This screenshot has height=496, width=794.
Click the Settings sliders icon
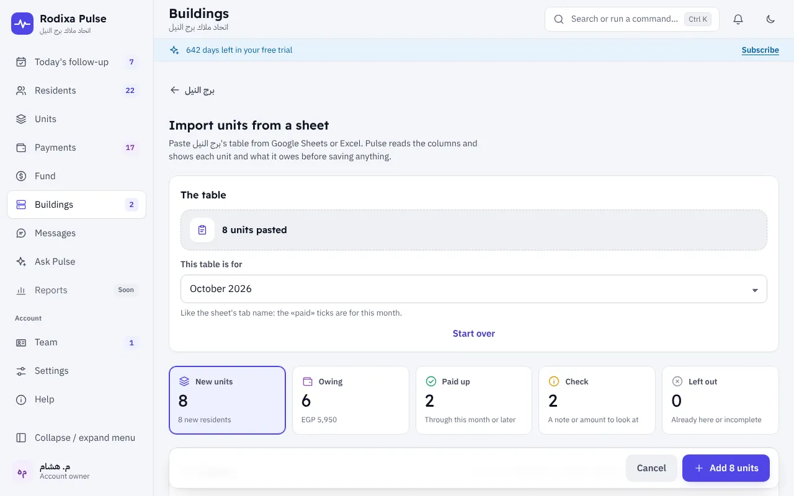pos(21,371)
